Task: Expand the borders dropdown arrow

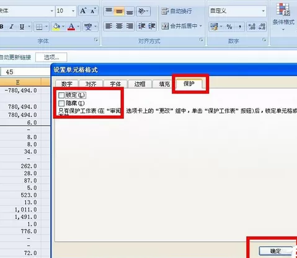Action: pyautogui.click(x=47, y=27)
